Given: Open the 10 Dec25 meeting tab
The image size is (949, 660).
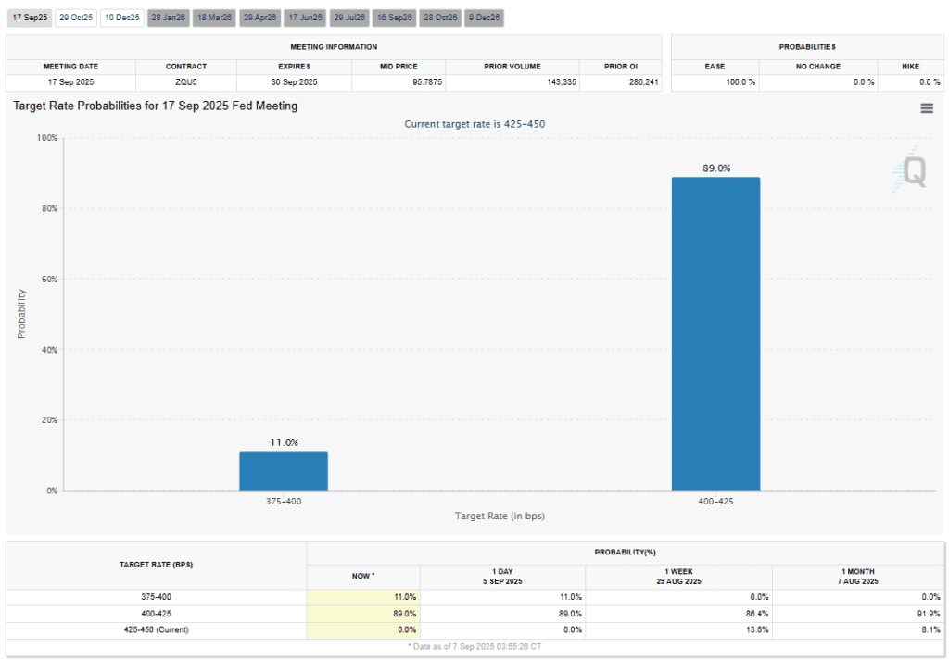Looking at the screenshot, I should [x=121, y=18].
